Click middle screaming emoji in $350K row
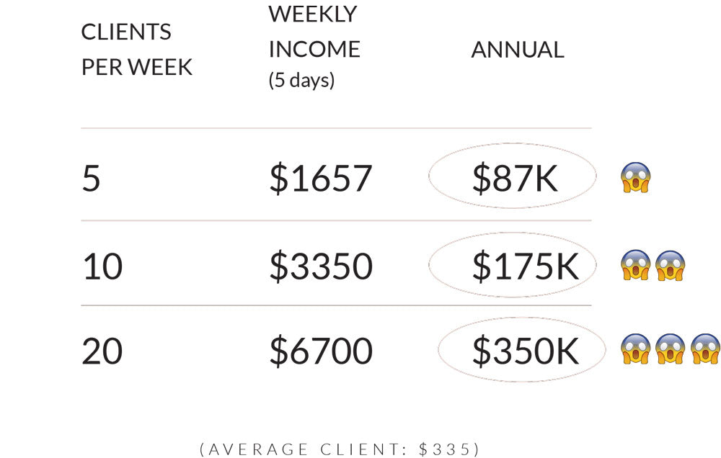 [670, 349]
